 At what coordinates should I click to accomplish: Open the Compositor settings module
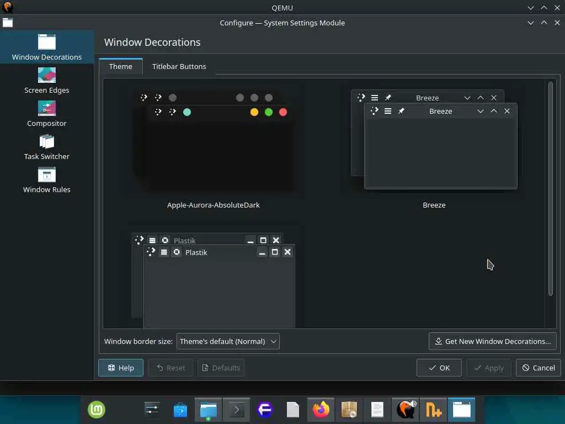(47, 114)
